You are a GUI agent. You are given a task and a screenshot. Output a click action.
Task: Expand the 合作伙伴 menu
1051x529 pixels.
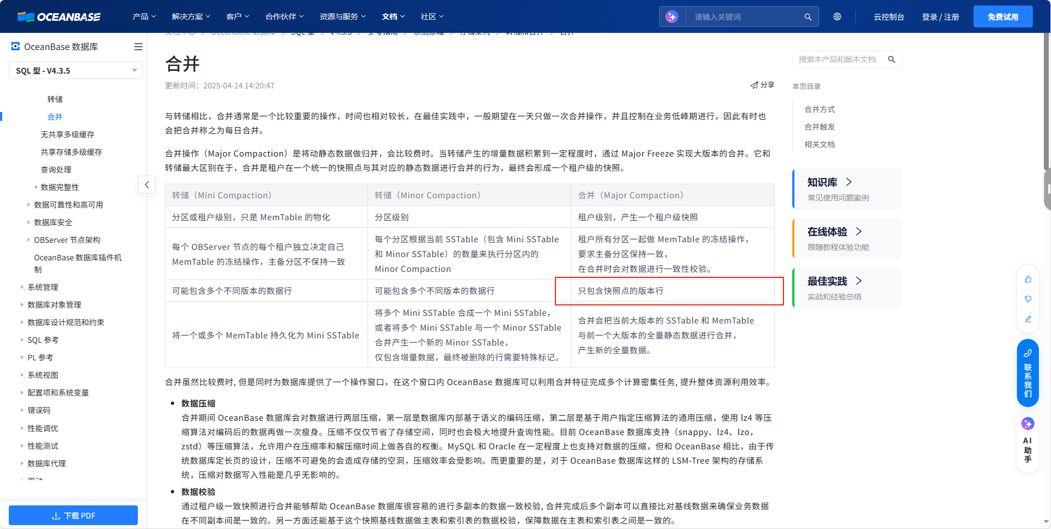[284, 16]
